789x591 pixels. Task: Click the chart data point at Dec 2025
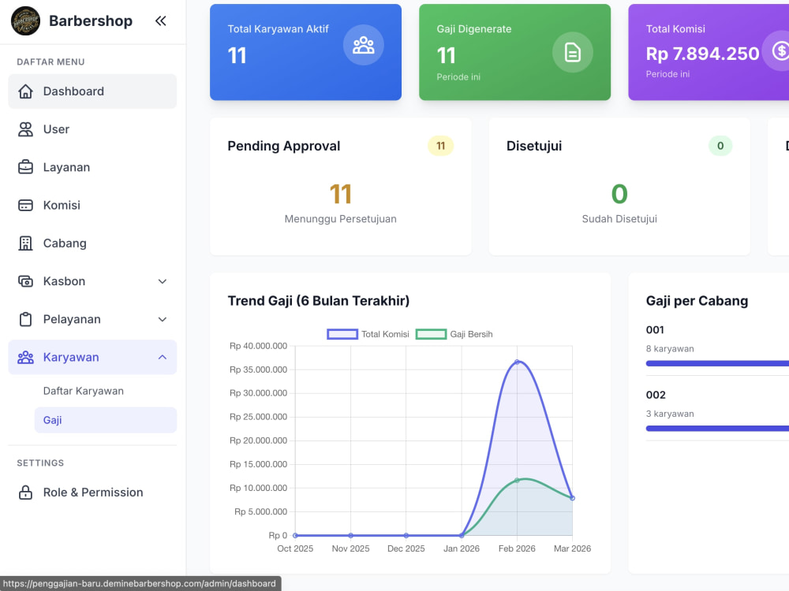(x=406, y=535)
